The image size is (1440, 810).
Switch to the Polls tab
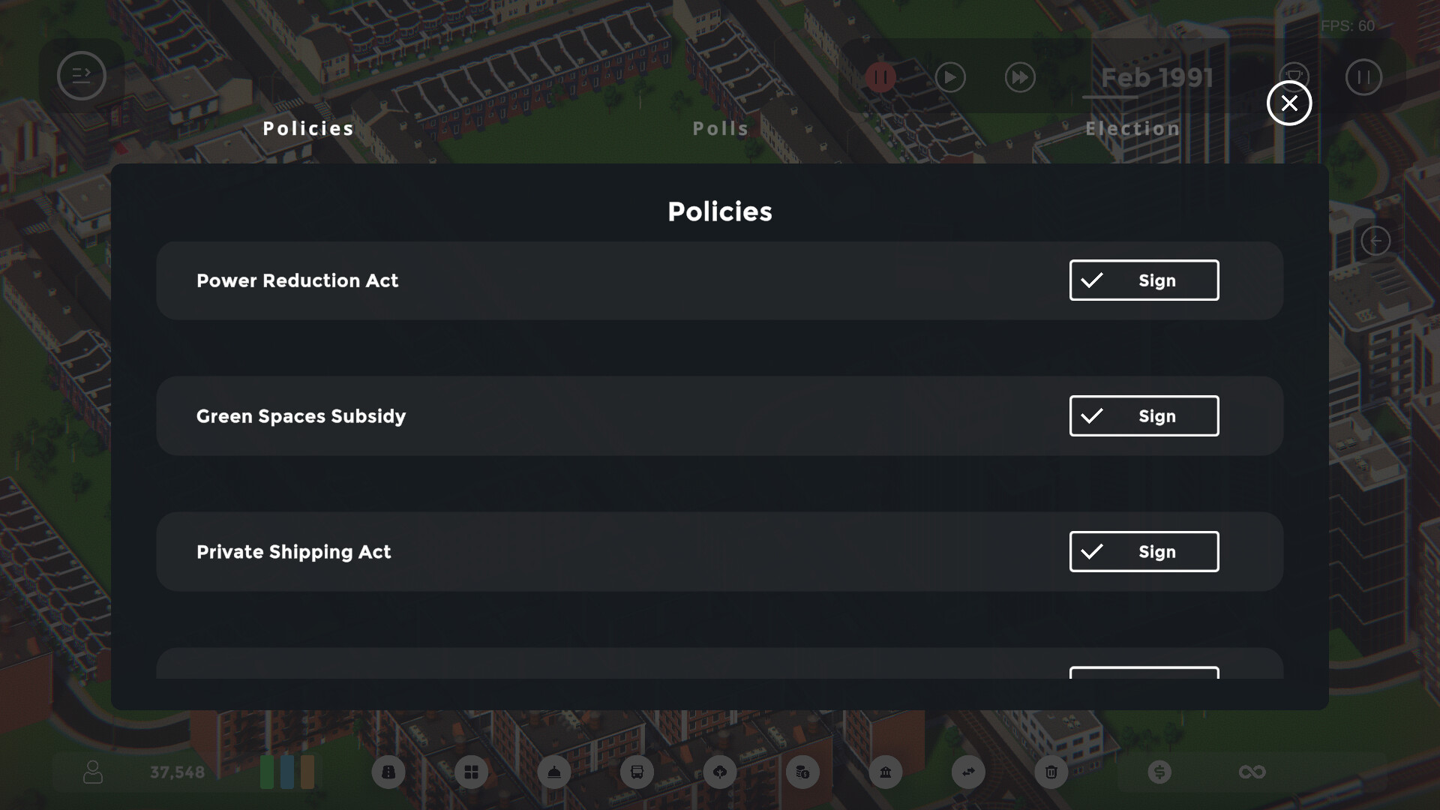pos(720,129)
